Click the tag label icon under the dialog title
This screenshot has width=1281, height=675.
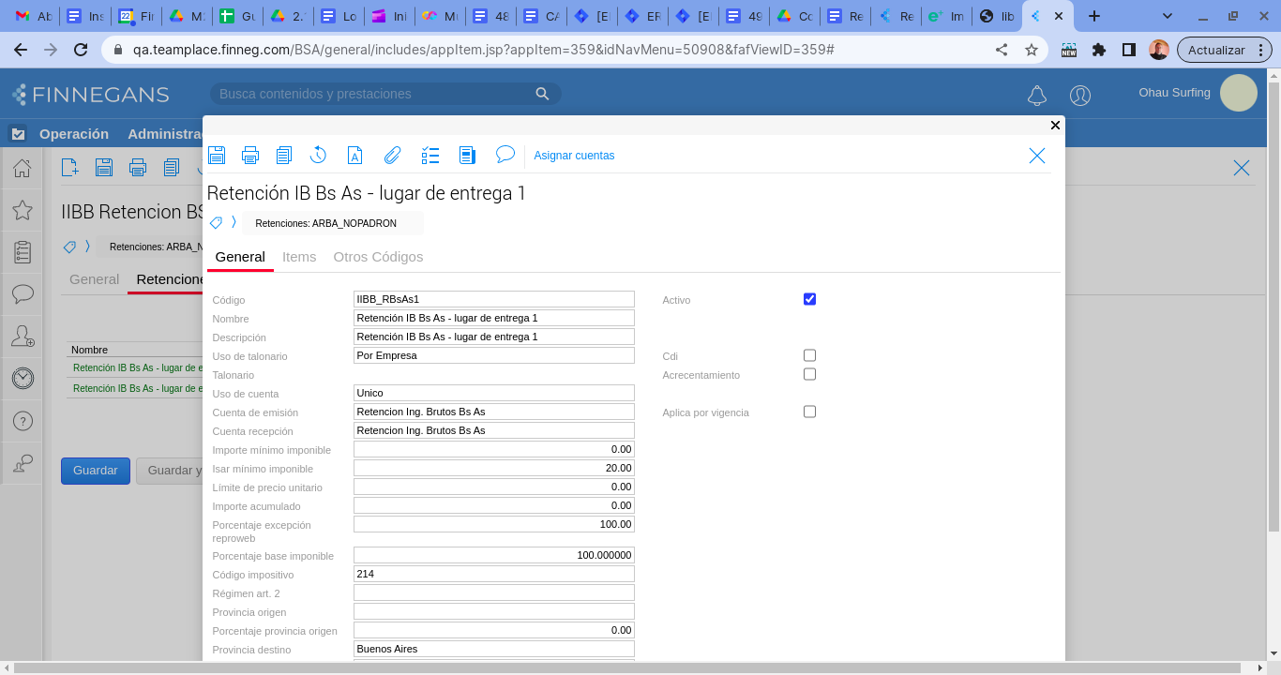(x=217, y=223)
